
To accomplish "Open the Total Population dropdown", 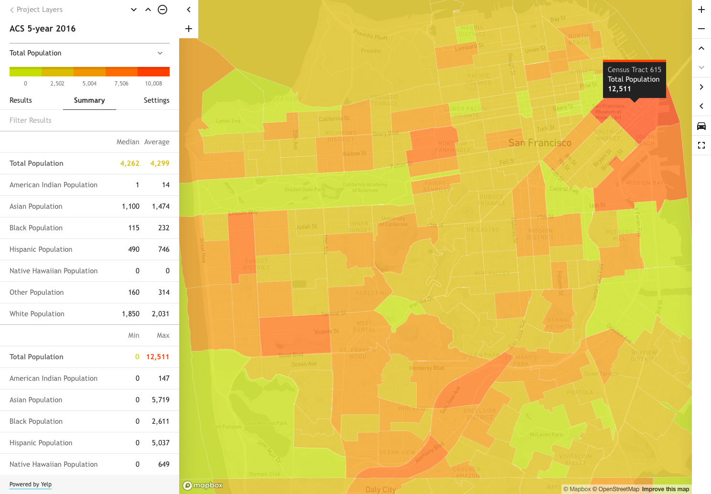I will tap(89, 53).
